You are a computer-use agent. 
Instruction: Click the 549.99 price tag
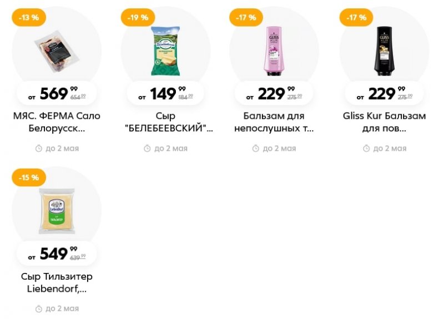tap(57, 255)
